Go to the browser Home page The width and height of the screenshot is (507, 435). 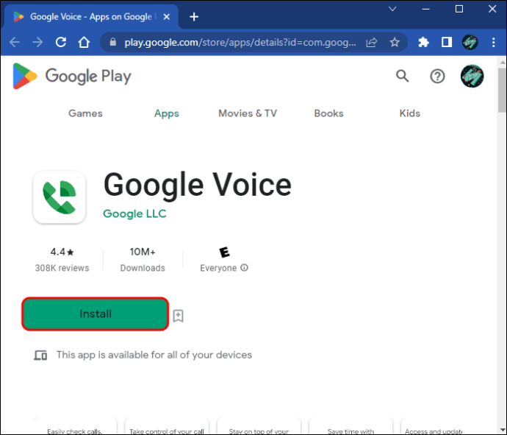[x=84, y=42]
